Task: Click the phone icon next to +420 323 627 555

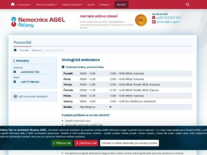Action: click(15, 72)
